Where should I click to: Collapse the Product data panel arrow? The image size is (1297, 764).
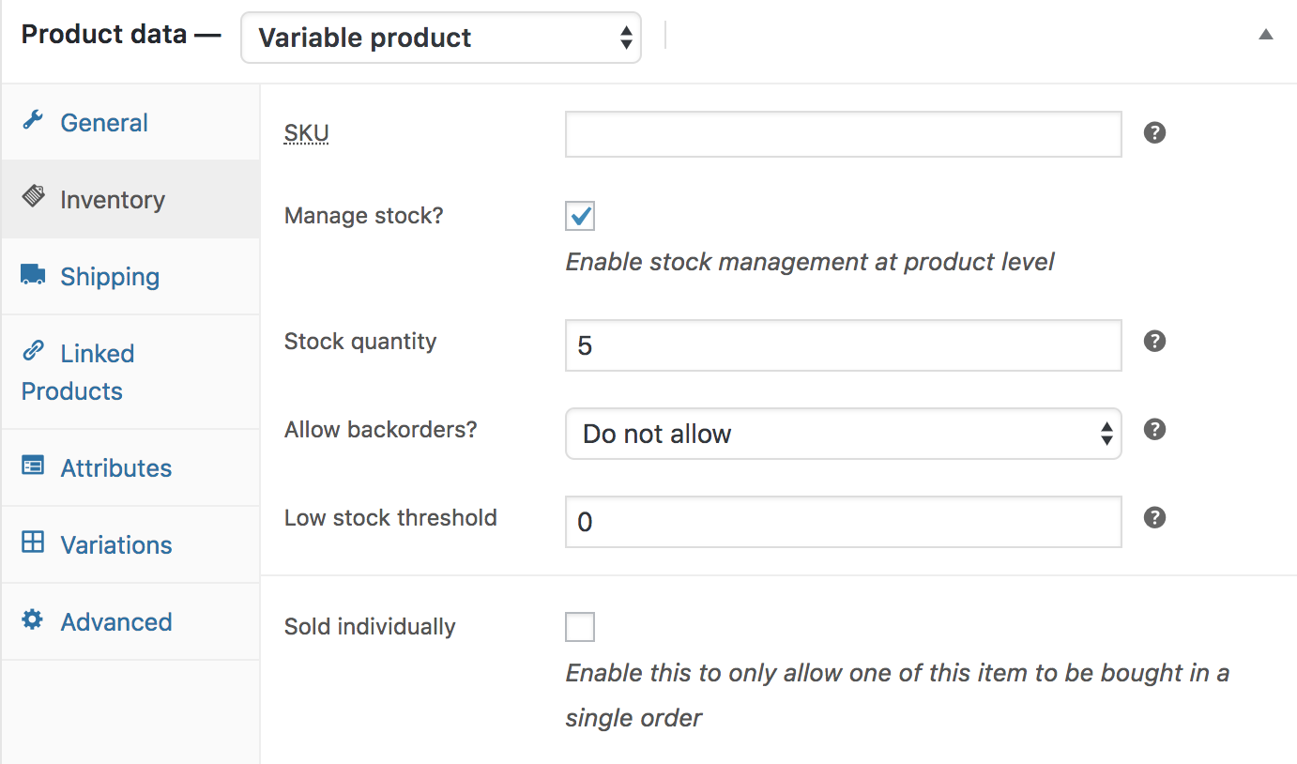1266,35
